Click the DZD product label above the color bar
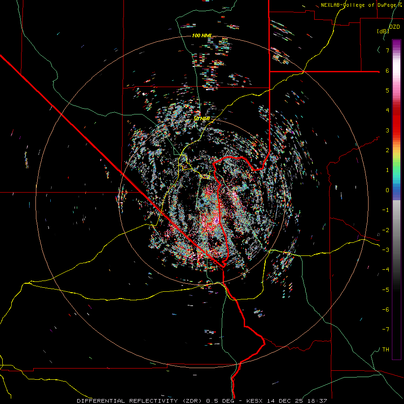 394,27
